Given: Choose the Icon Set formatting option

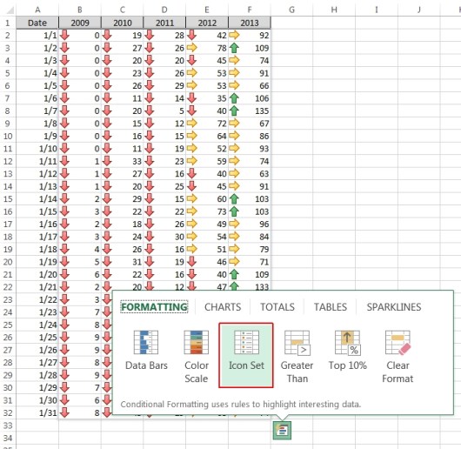Looking at the screenshot, I should 246,355.
